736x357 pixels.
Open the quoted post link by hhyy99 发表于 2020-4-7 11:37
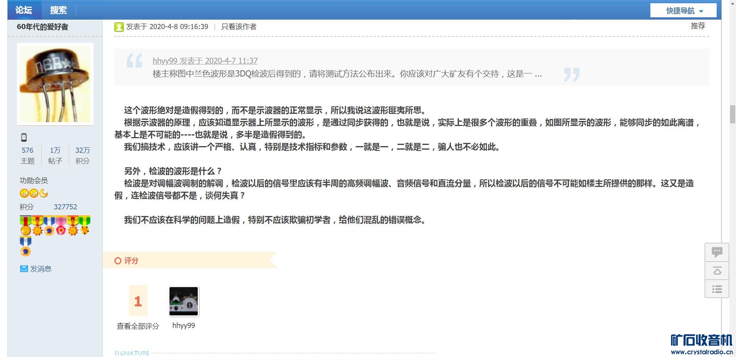[205, 61]
